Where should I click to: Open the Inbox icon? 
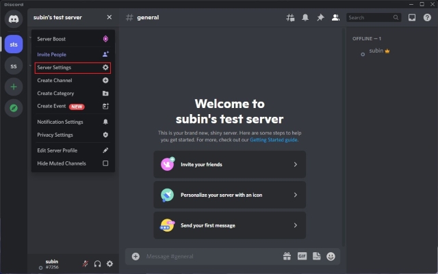pos(412,18)
